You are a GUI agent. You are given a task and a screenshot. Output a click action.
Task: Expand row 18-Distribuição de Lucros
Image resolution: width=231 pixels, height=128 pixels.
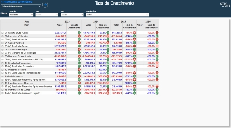click(x=2, y=90)
